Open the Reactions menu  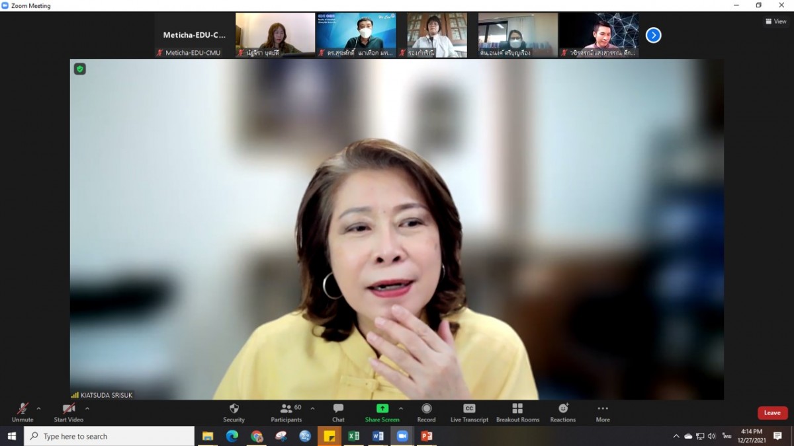click(563, 413)
